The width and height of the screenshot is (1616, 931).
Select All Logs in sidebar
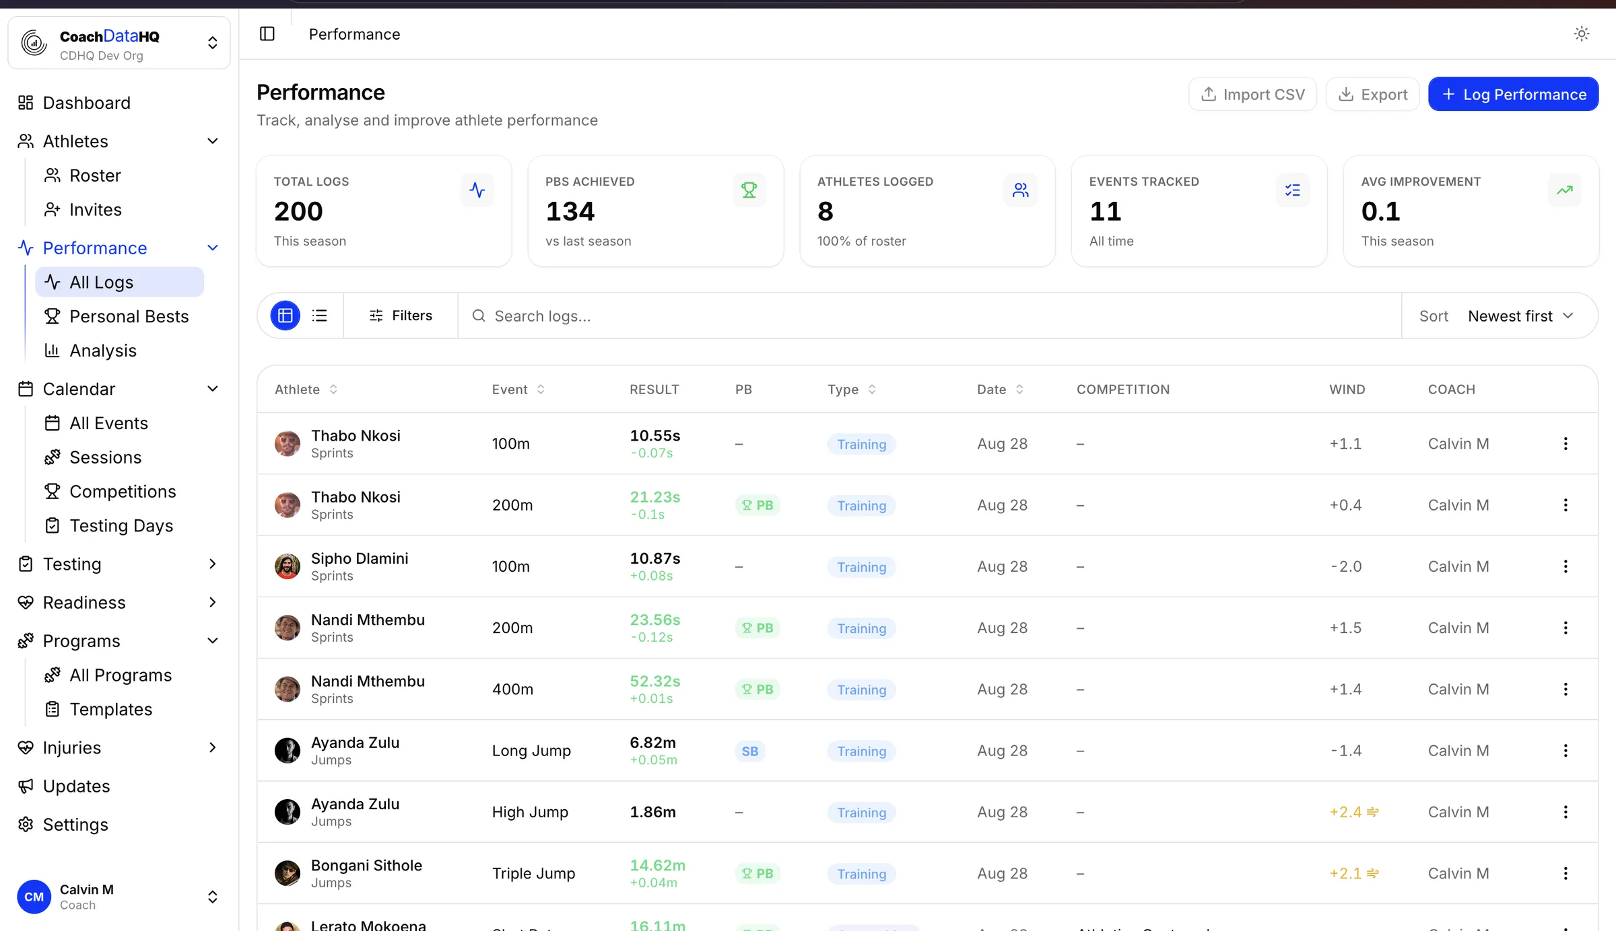(x=119, y=283)
